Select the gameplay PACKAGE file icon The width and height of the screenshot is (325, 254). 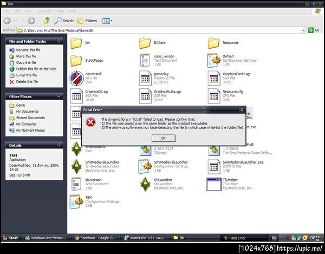pos(145,78)
